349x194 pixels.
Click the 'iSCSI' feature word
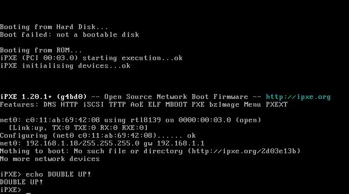click(x=93, y=105)
